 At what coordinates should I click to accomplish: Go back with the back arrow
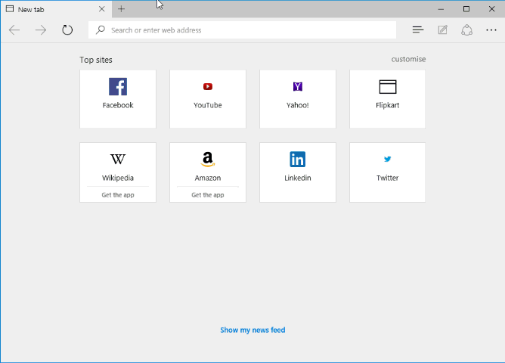pos(14,30)
